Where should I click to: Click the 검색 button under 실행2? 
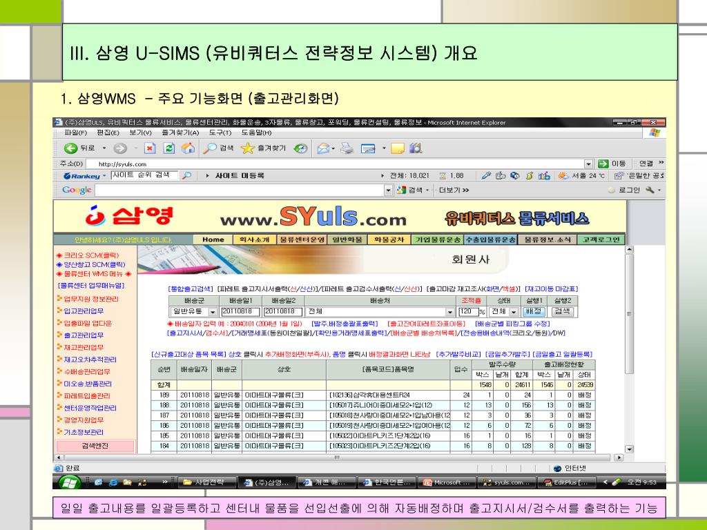point(562,311)
